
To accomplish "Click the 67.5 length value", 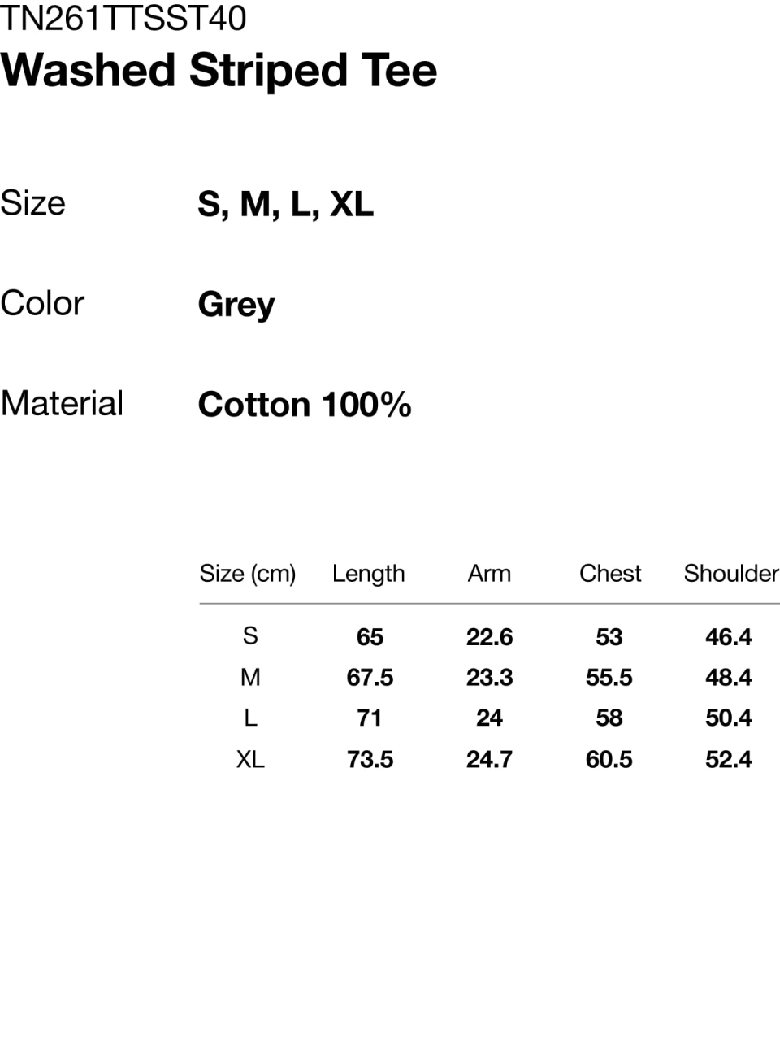I will pos(370,678).
